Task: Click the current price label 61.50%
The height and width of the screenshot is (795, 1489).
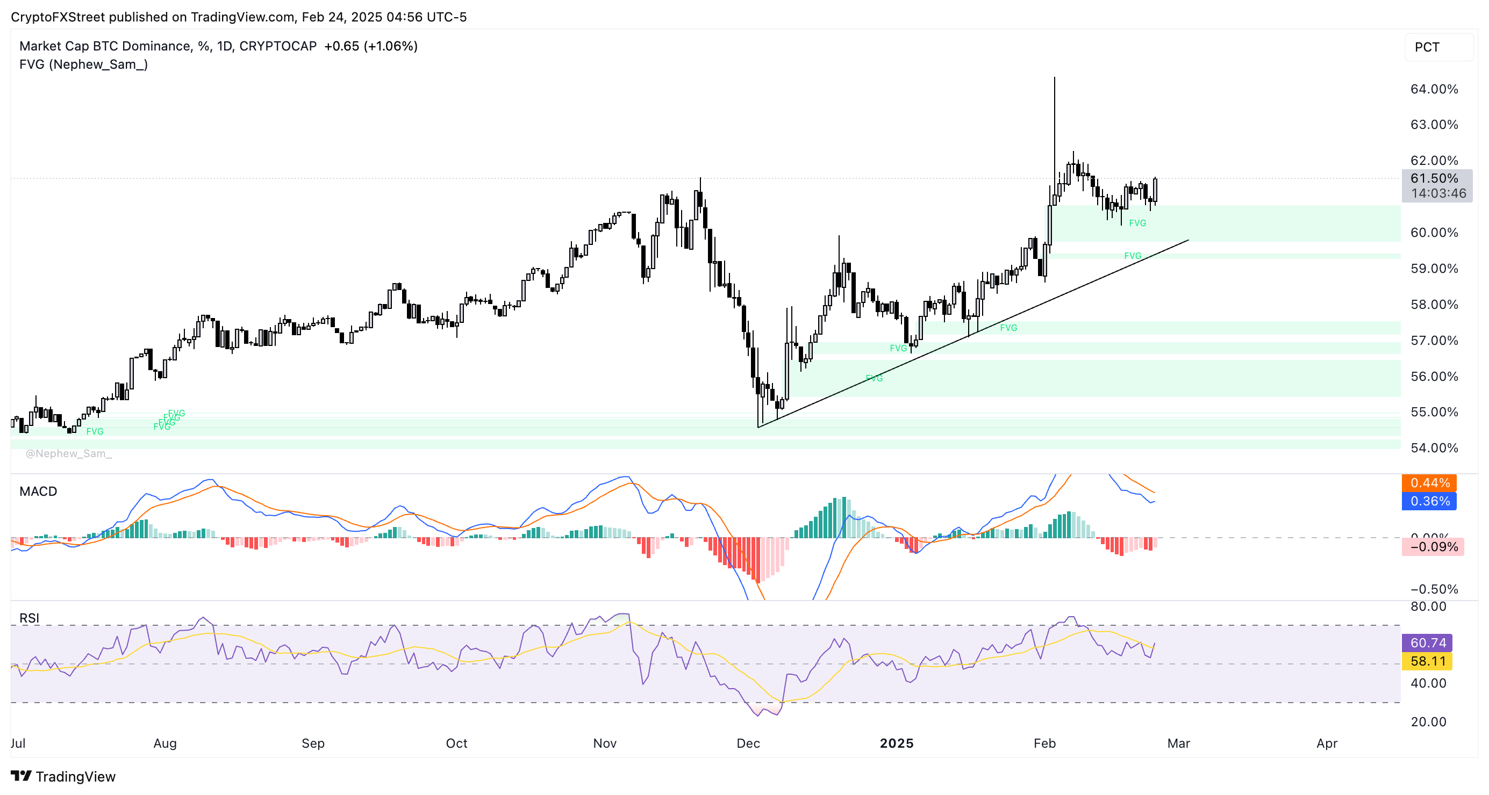Action: pos(1434,178)
